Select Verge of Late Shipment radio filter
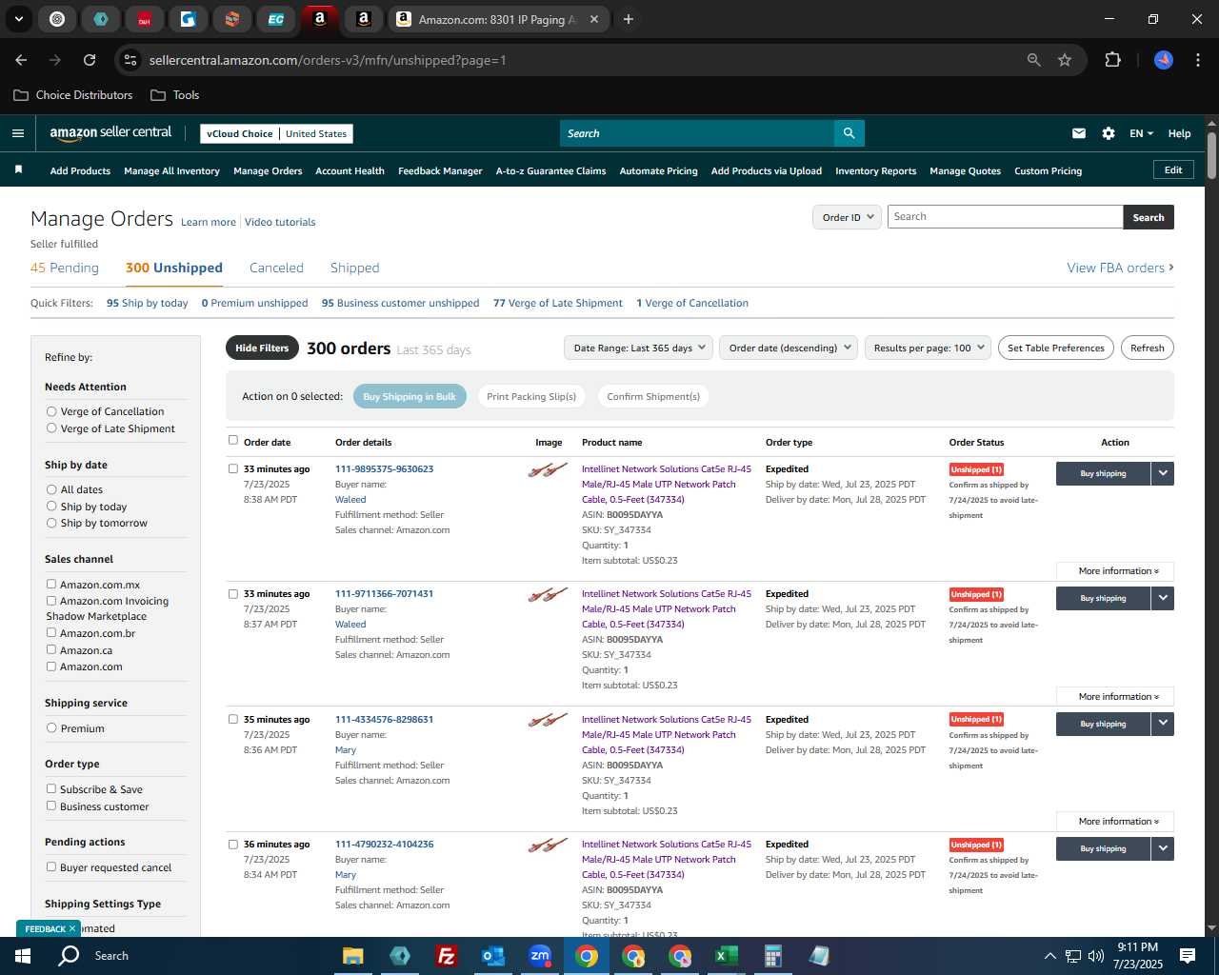 click(x=51, y=428)
